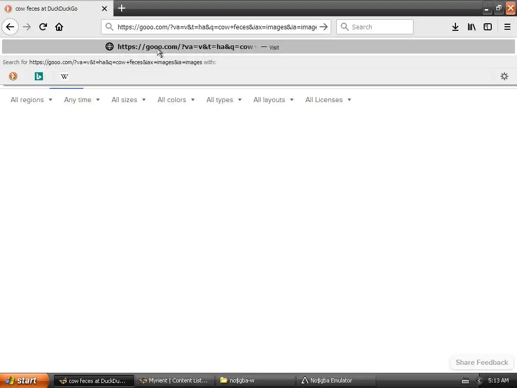Click the Search input box

coord(375,27)
